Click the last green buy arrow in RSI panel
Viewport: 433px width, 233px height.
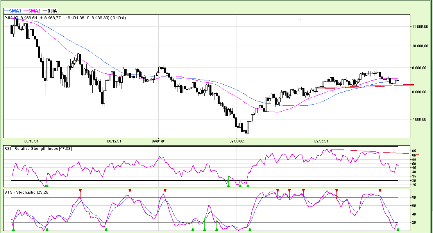[x=248, y=185]
